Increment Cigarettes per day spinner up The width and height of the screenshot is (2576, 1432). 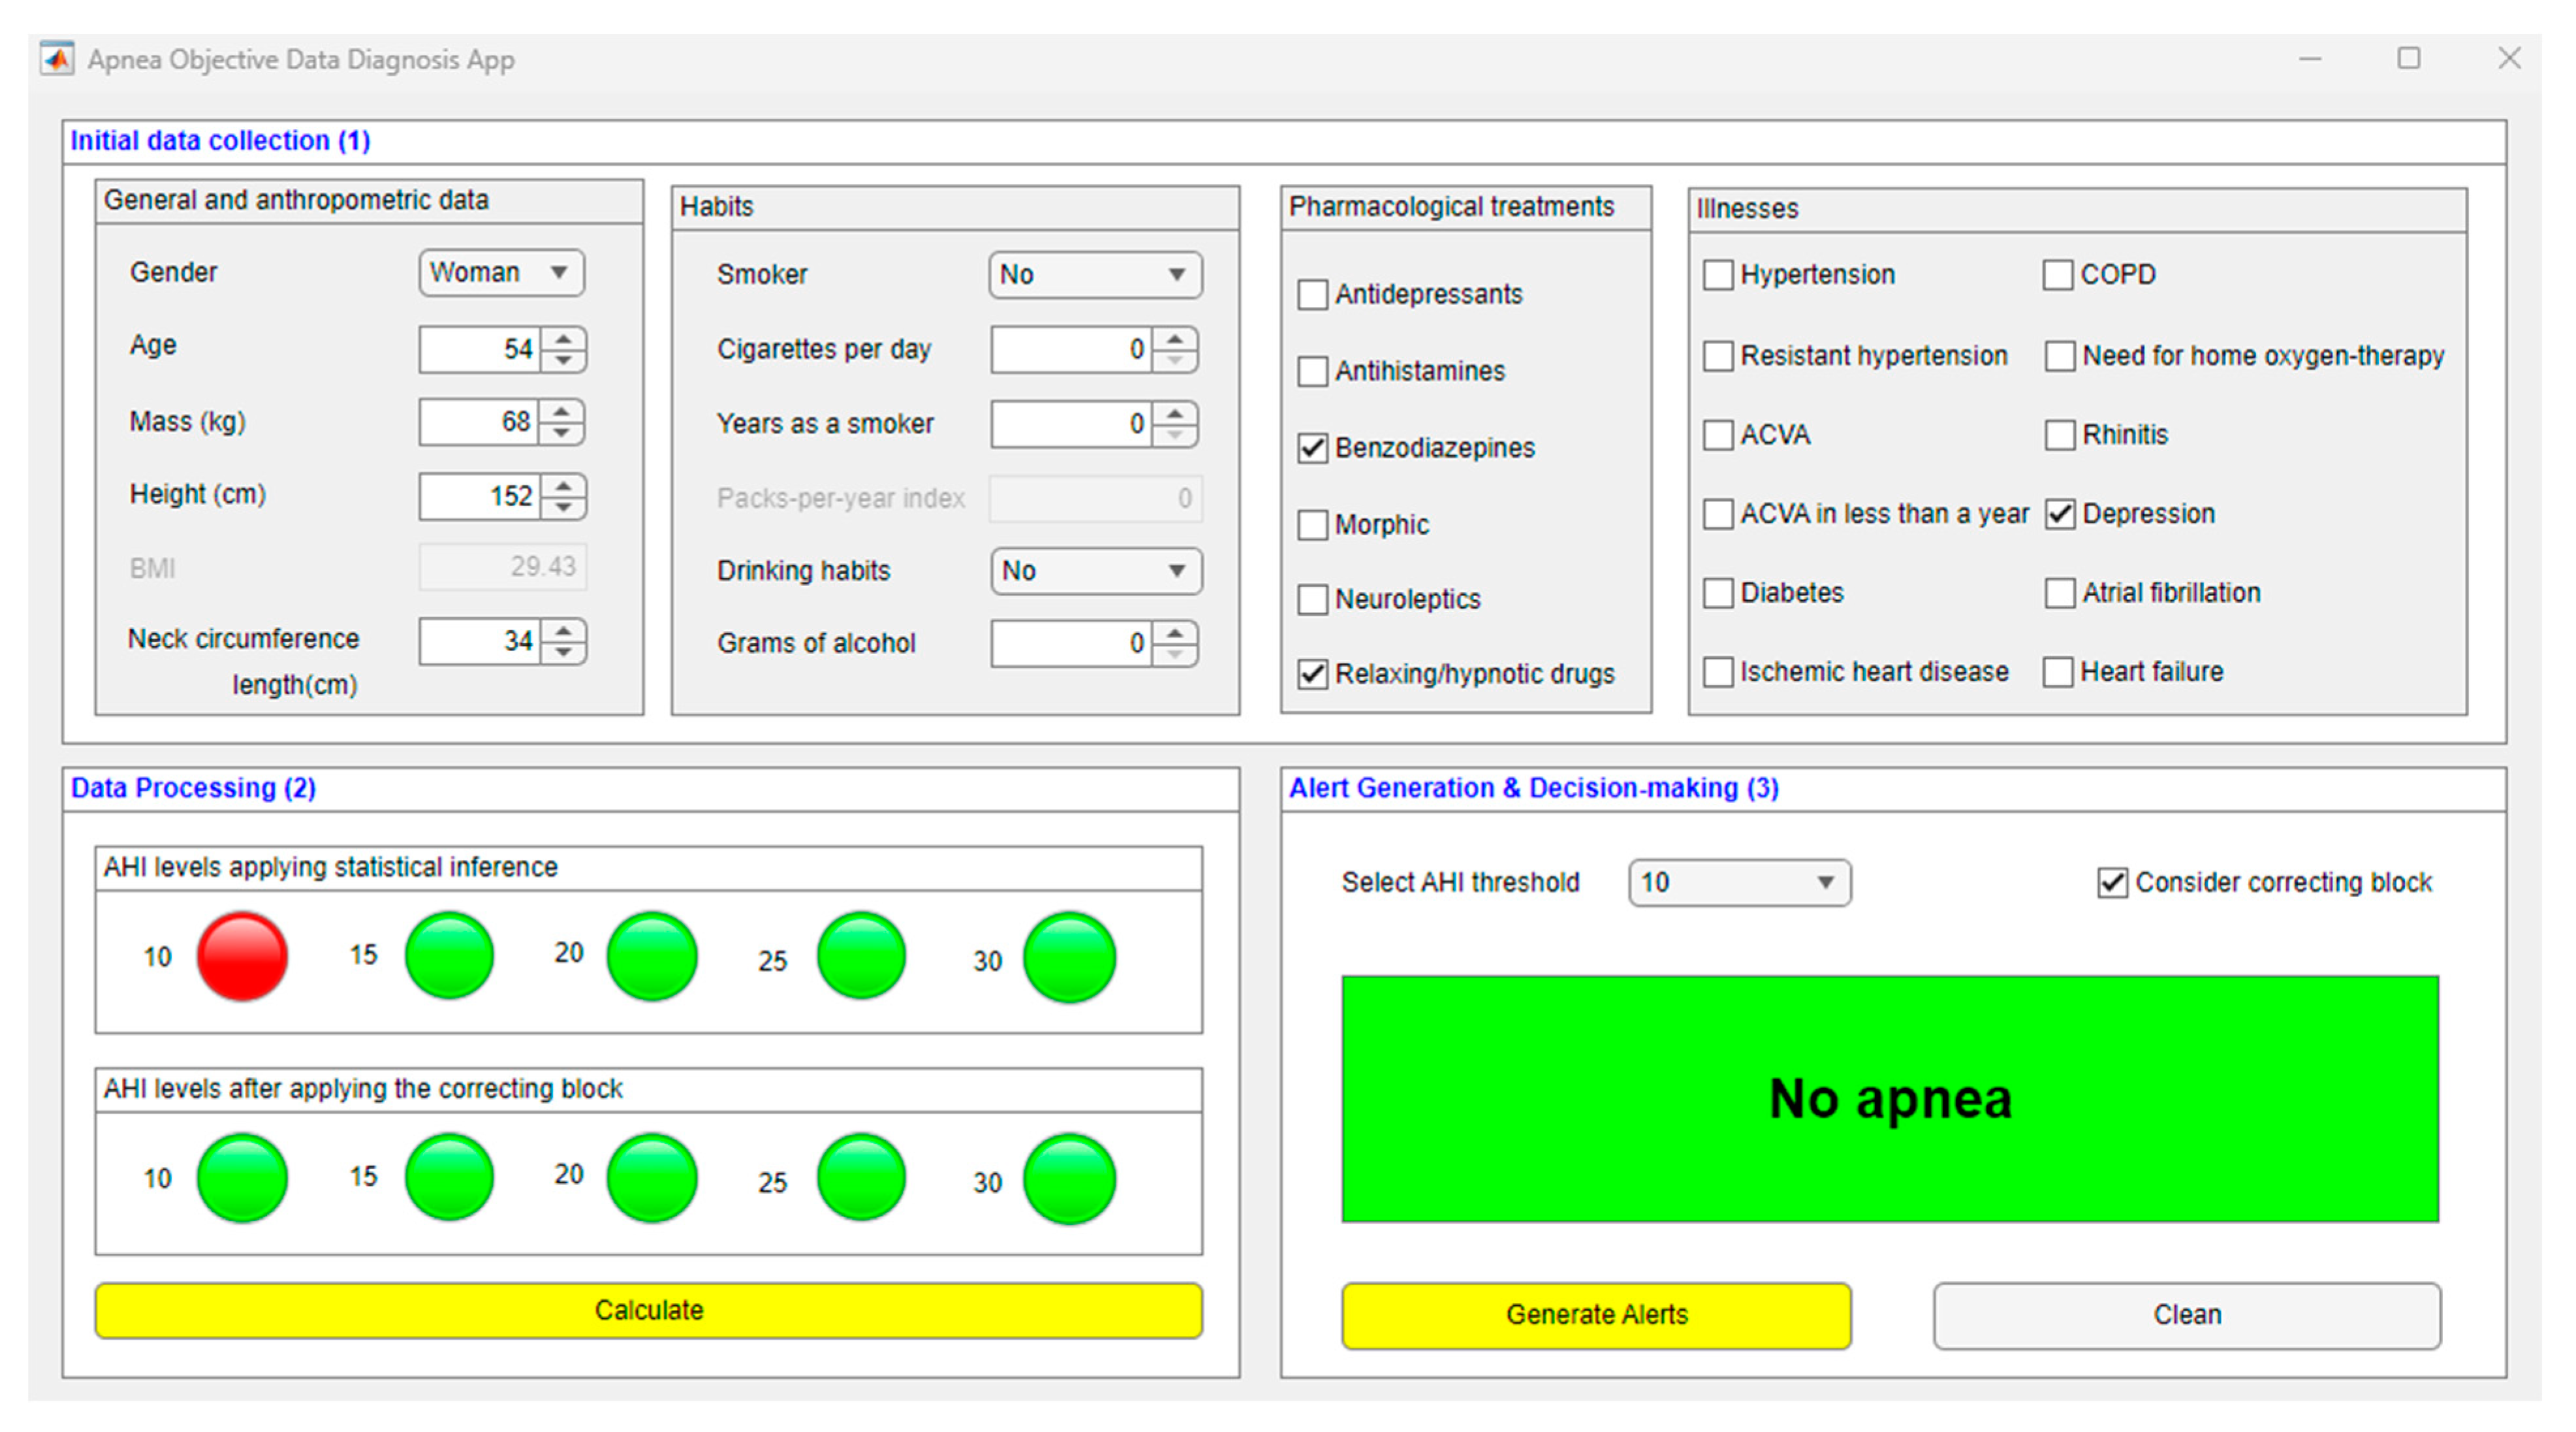(1175, 339)
